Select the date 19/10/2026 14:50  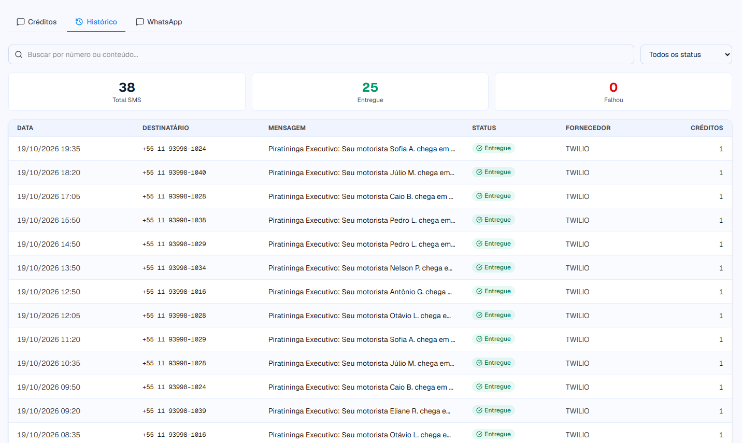pos(49,244)
